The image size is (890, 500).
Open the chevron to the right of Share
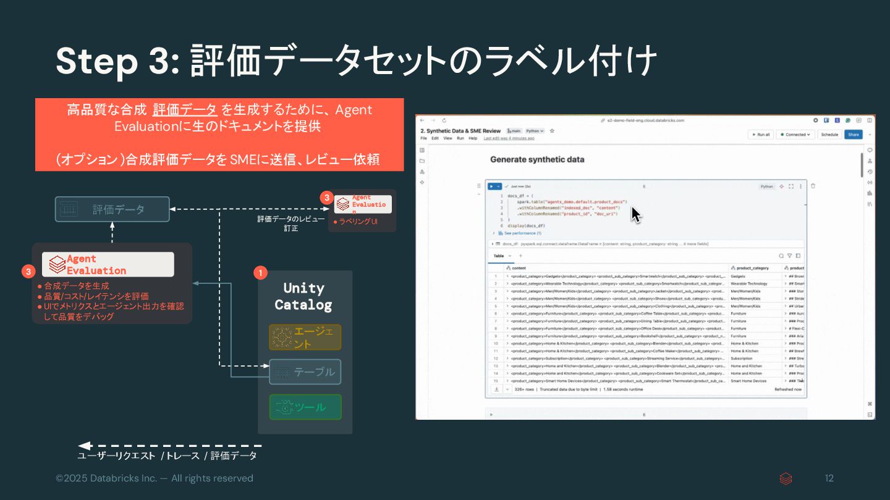870,135
